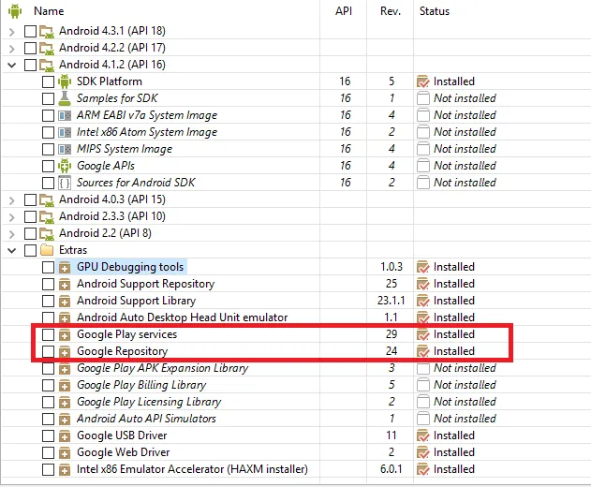Click the SDK Platform green android icon
The height and width of the screenshot is (487, 591).
tap(65, 81)
